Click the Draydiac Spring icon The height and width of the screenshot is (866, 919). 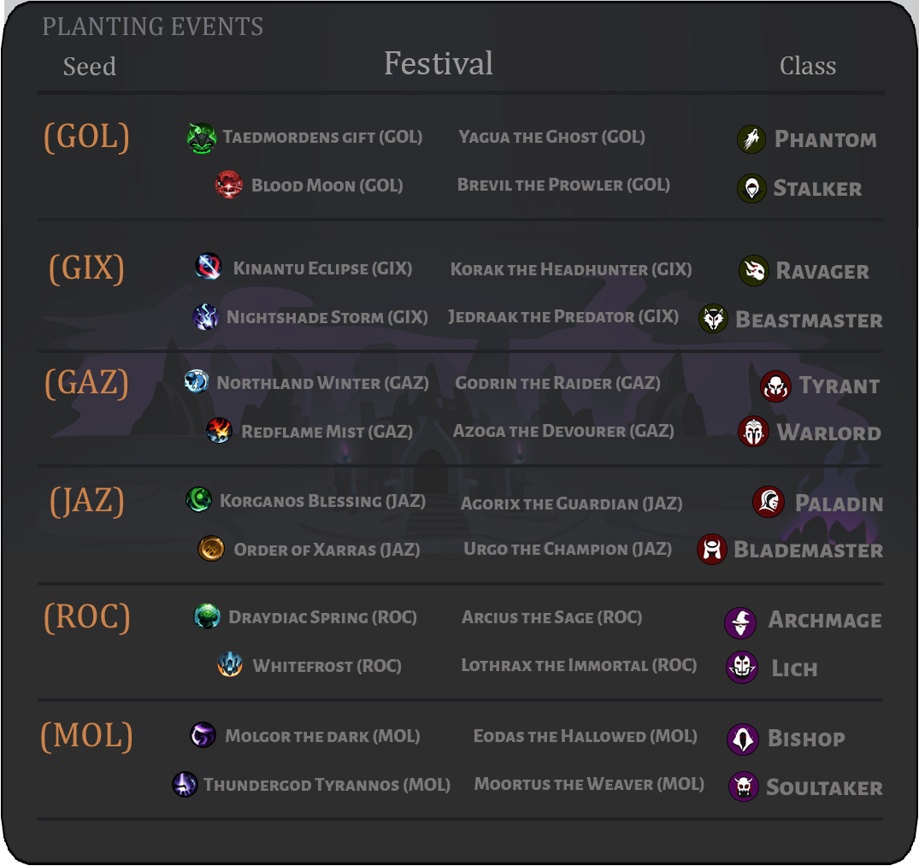tap(207, 616)
